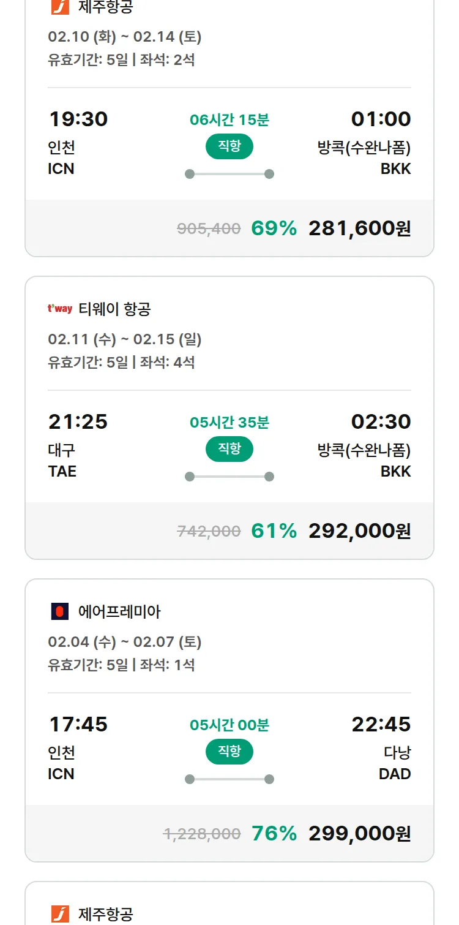Click the Jeju Air logo icon at top
This screenshot has width=459, height=925.
60,7
